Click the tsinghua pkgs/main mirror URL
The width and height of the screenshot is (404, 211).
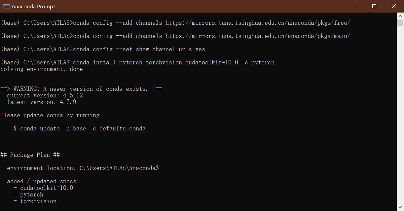coord(258,36)
